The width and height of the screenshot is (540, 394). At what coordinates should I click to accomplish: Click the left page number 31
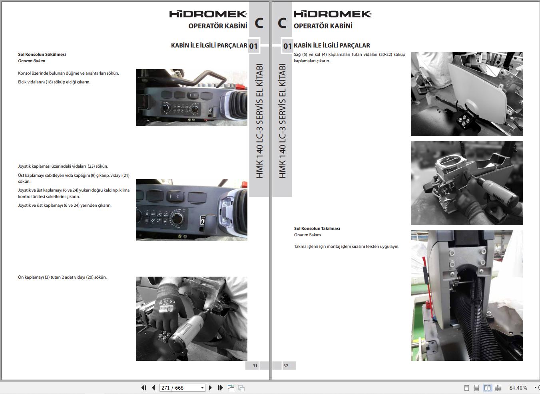pyautogui.click(x=255, y=366)
